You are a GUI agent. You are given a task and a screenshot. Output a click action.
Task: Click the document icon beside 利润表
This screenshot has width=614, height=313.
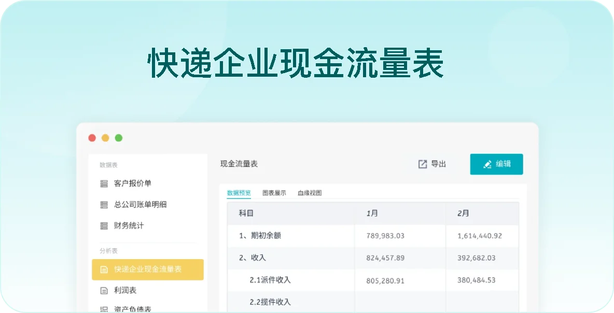coord(104,291)
